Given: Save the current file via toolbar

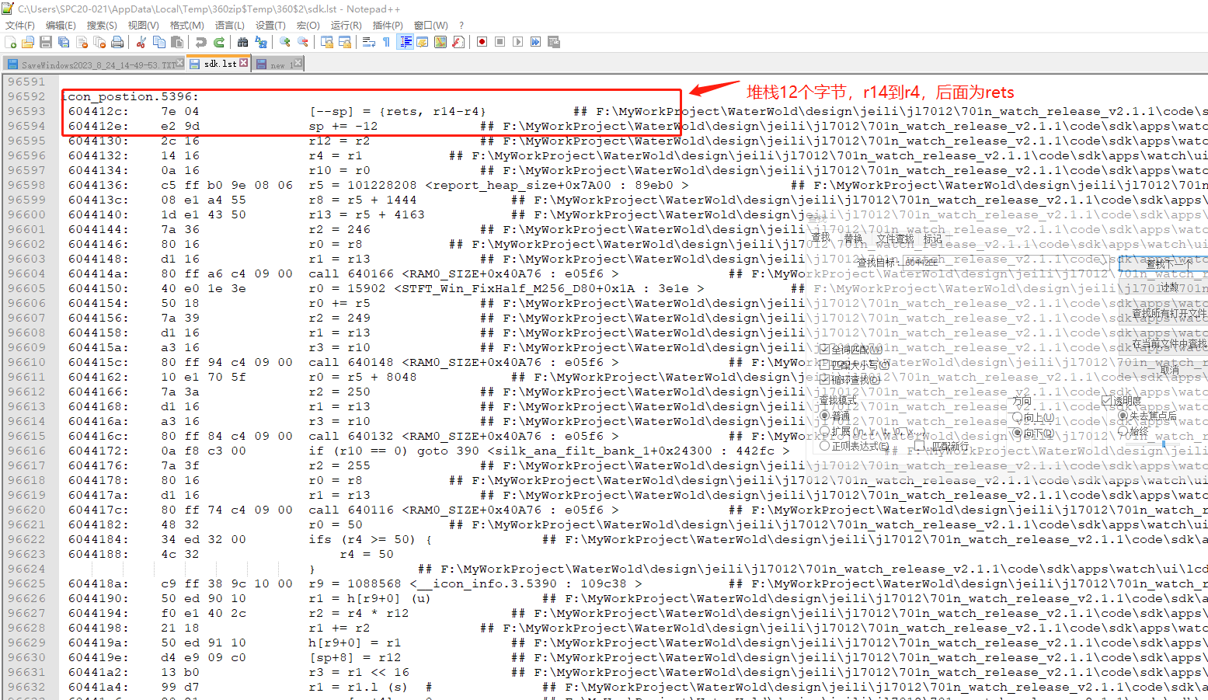Looking at the screenshot, I should tap(46, 42).
